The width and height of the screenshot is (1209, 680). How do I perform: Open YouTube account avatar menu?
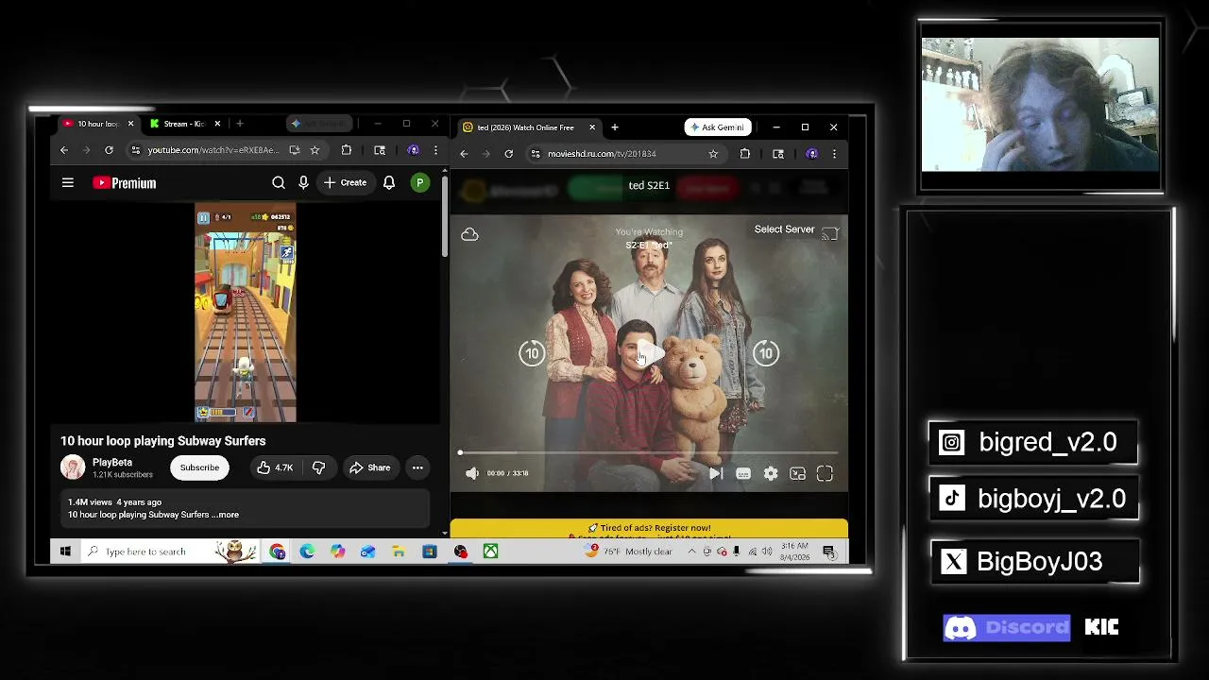point(419,183)
